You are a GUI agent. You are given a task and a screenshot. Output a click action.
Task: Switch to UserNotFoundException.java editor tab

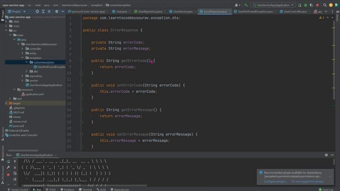[255, 11]
